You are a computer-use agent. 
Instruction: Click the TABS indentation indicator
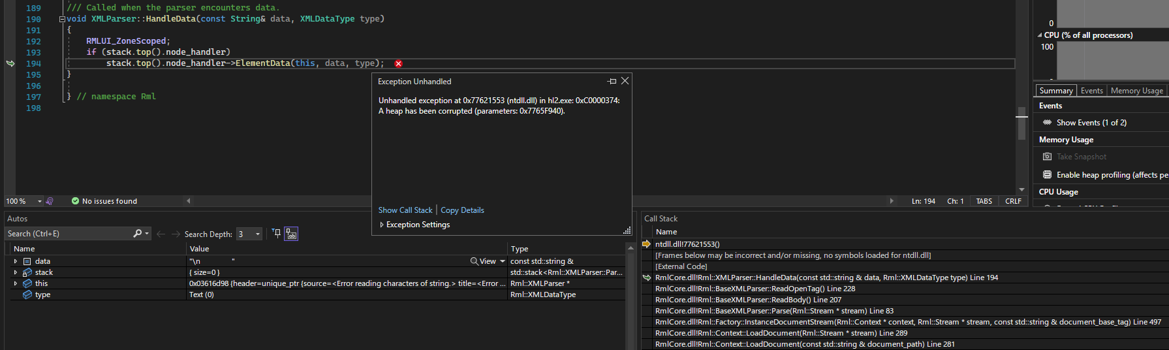[x=984, y=201]
